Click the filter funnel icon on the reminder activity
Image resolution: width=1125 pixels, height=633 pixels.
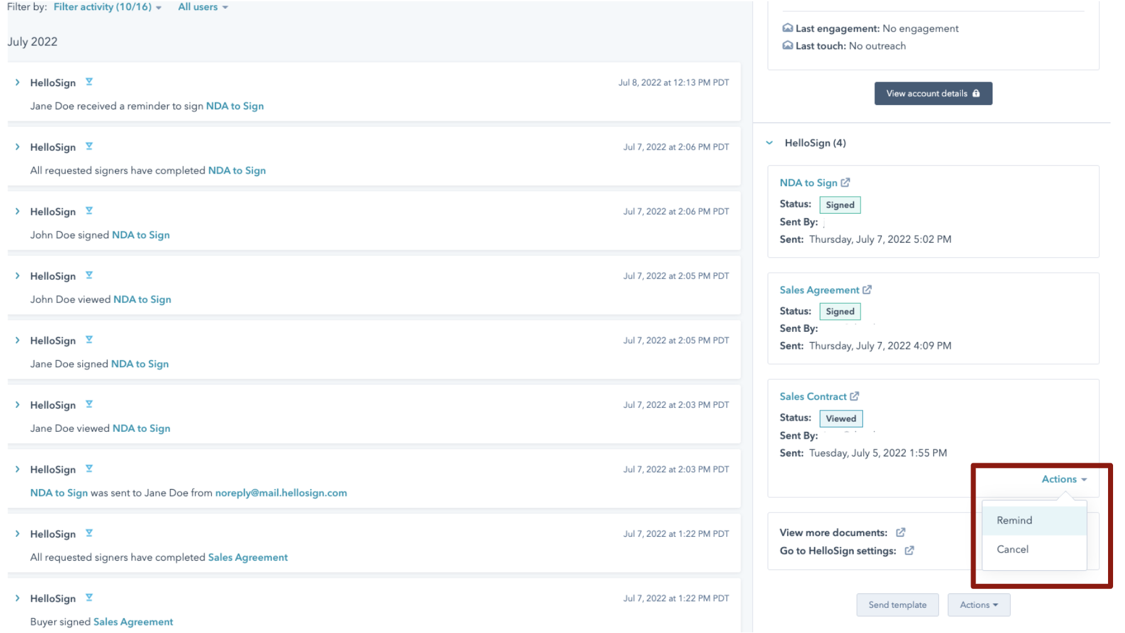coord(89,82)
